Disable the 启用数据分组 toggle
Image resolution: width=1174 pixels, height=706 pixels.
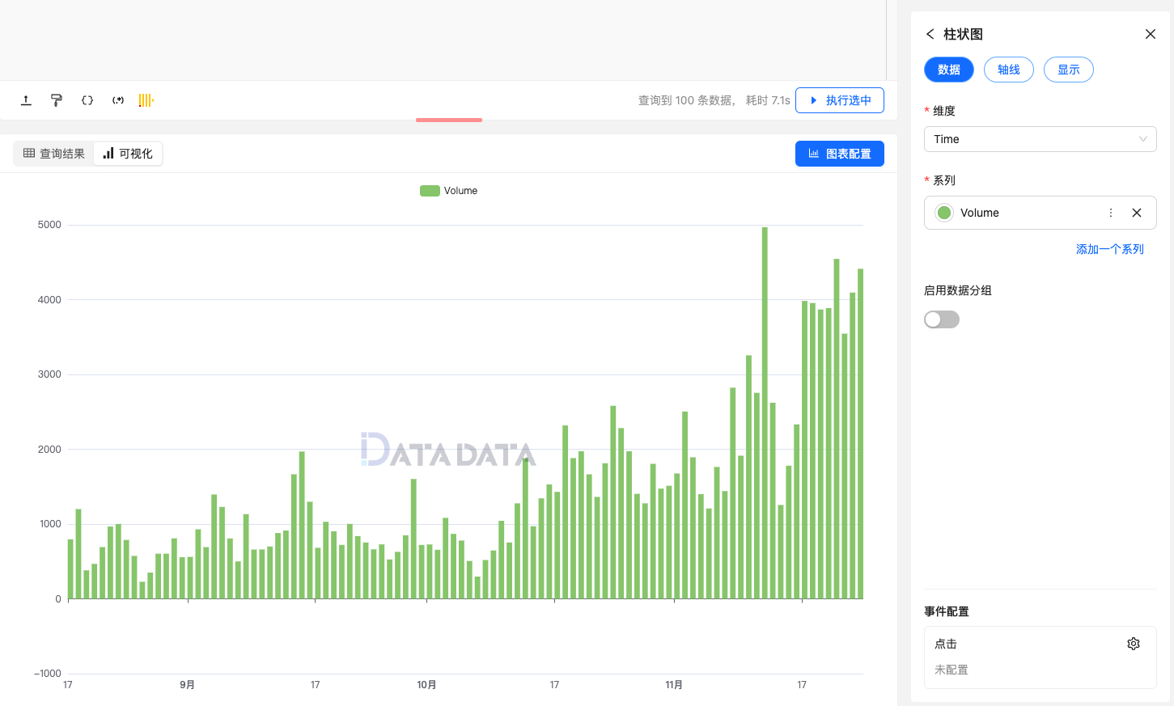pyautogui.click(x=941, y=319)
